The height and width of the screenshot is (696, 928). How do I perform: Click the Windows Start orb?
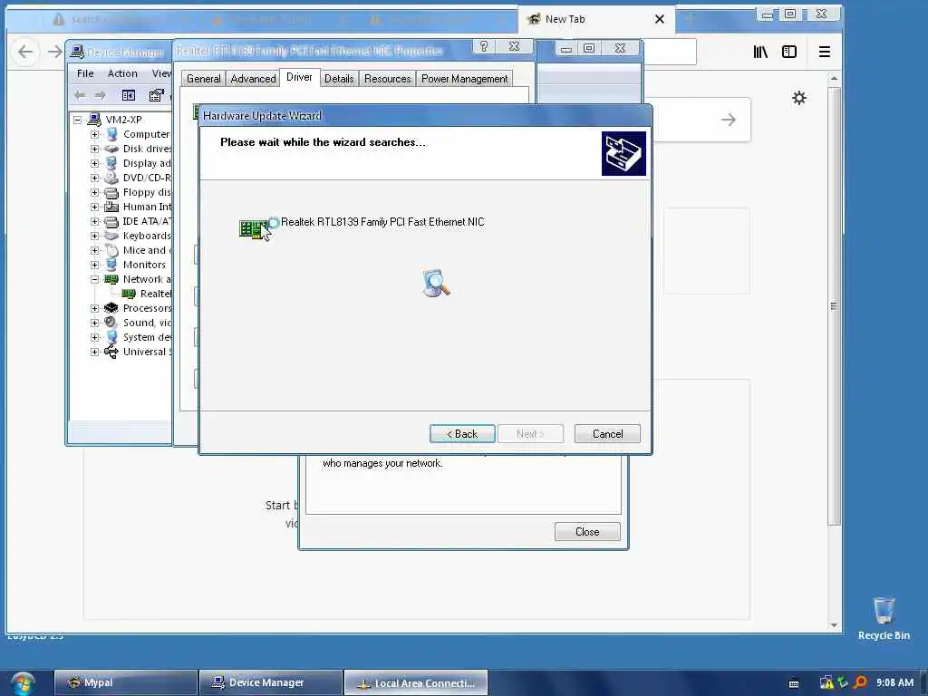click(22, 683)
